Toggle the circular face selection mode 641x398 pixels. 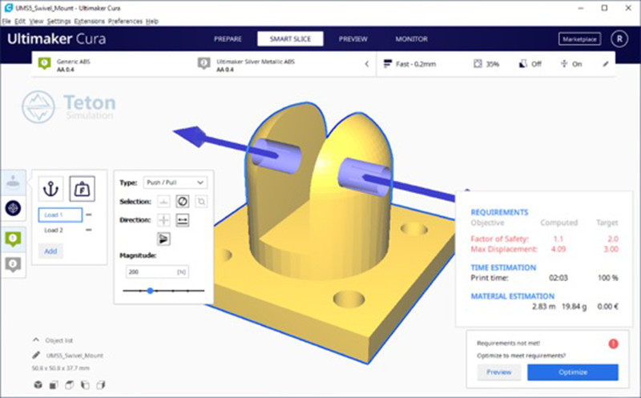tap(182, 201)
